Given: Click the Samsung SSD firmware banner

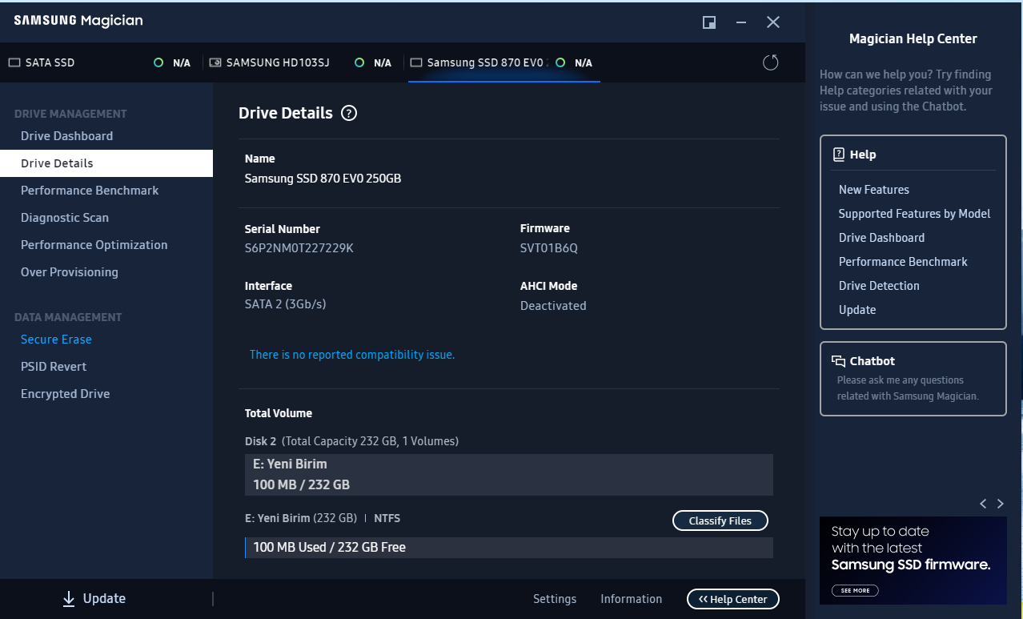Looking at the screenshot, I should point(913,561).
